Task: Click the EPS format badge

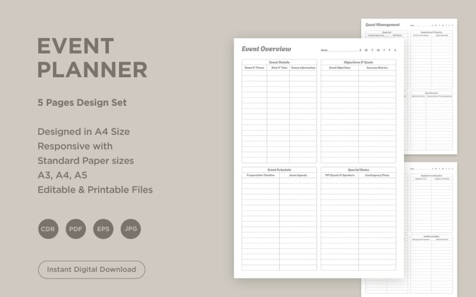Action: coord(103,229)
